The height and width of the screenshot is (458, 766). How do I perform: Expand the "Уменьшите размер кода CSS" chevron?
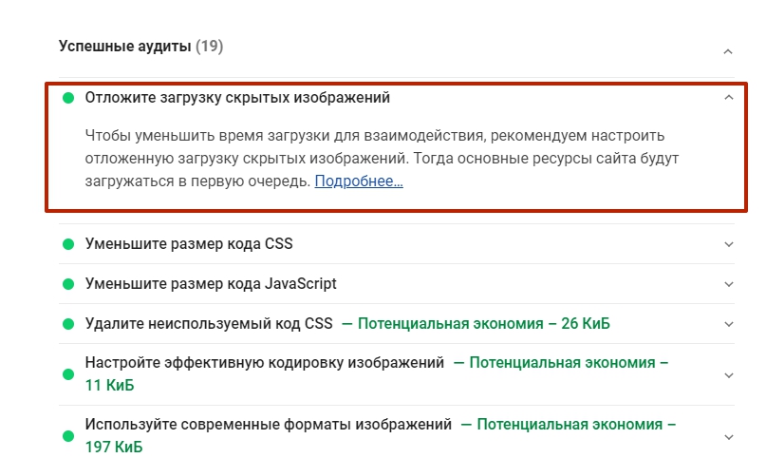click(x=728, y=244)
